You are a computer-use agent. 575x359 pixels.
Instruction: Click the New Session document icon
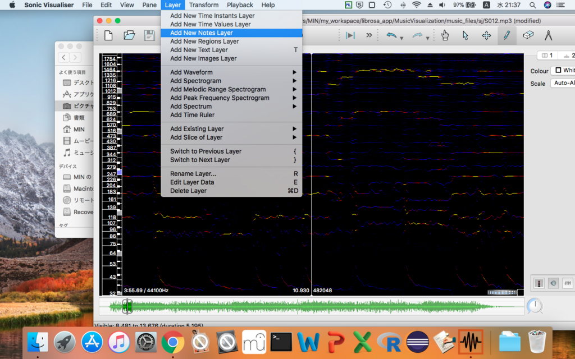click(108, 35)
